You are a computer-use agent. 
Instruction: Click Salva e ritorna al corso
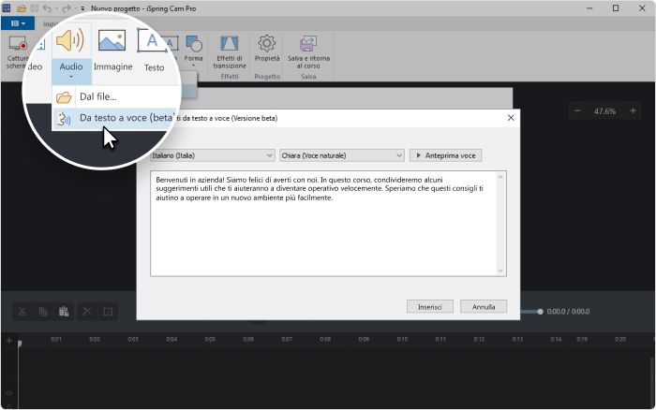(308, 51)
